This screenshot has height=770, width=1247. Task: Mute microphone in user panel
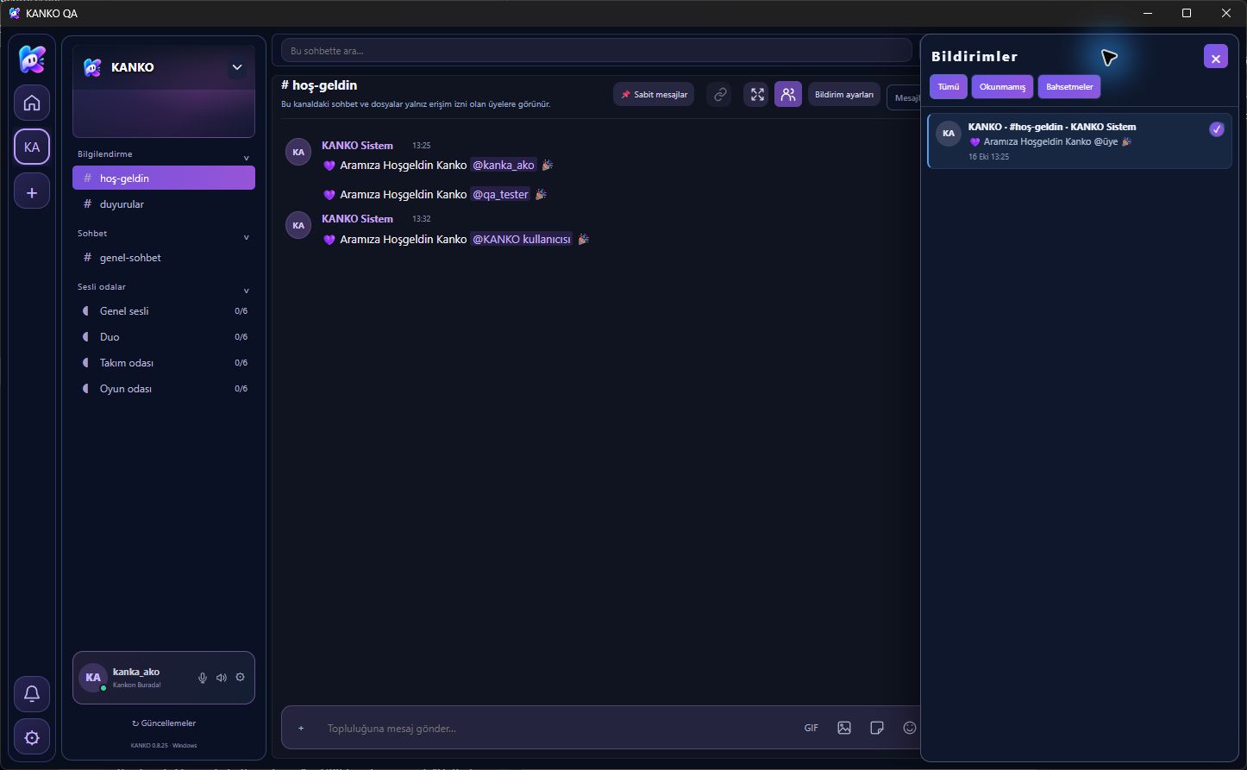[203, 678]
